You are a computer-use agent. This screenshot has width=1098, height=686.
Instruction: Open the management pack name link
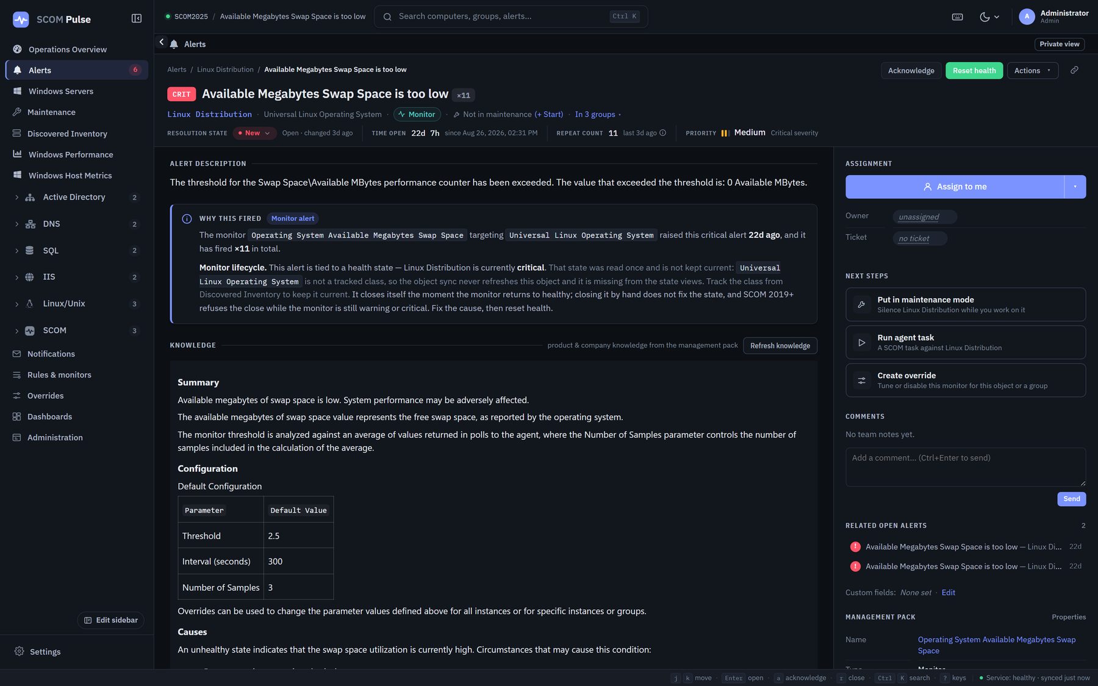[996, 645]
